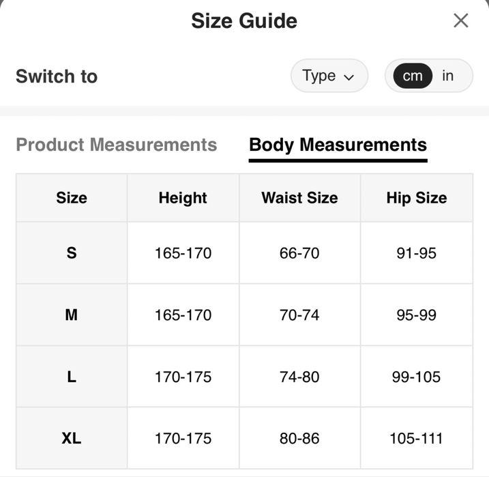Image resolution: width=489 pixels, height=477 pixels.
Task: Select the XL size row label
Action: (72, 438)
